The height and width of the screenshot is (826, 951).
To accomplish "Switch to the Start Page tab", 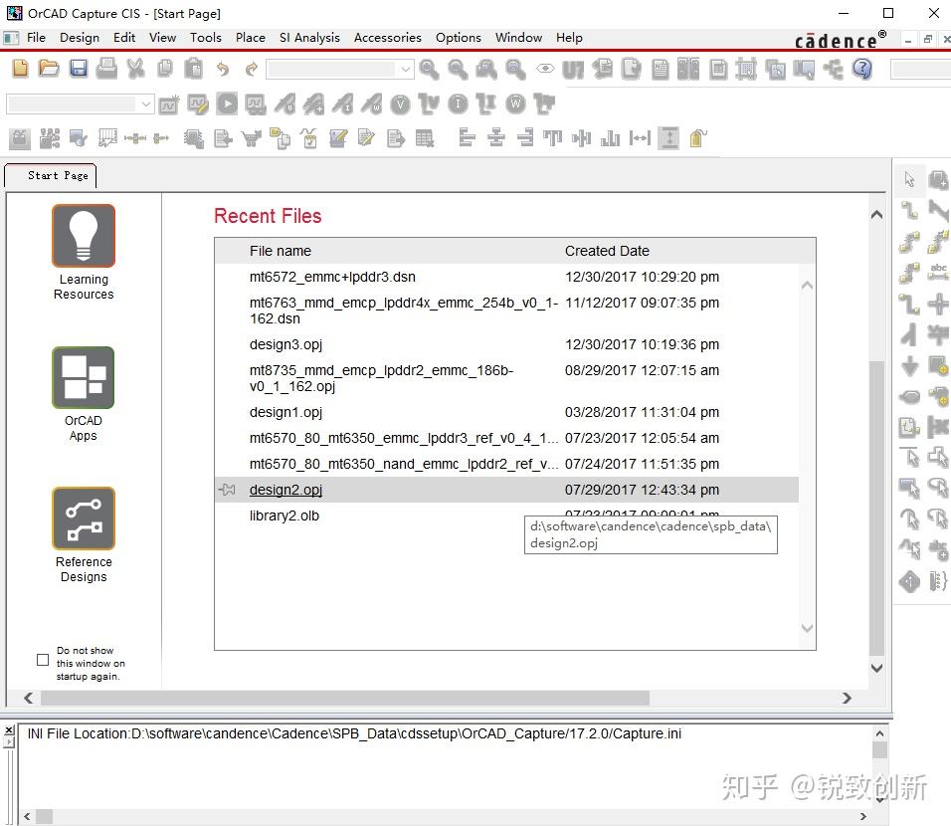I will coord(50,175).
